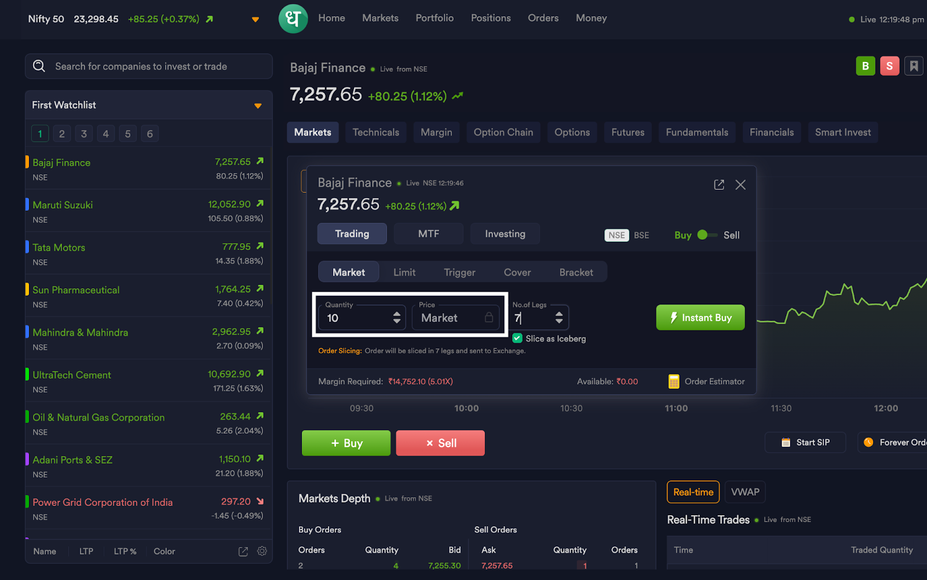Click Power Grid down arrow icon
The height and width of the screenshot is (580, 927).
coord(260,501)
